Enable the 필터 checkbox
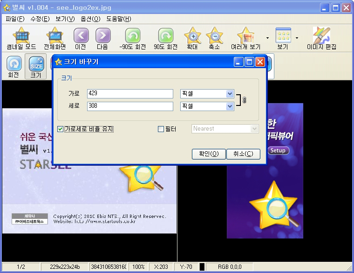Image resolution: width=354 pixels, height=273 pixels. click(x=161, y=129)
